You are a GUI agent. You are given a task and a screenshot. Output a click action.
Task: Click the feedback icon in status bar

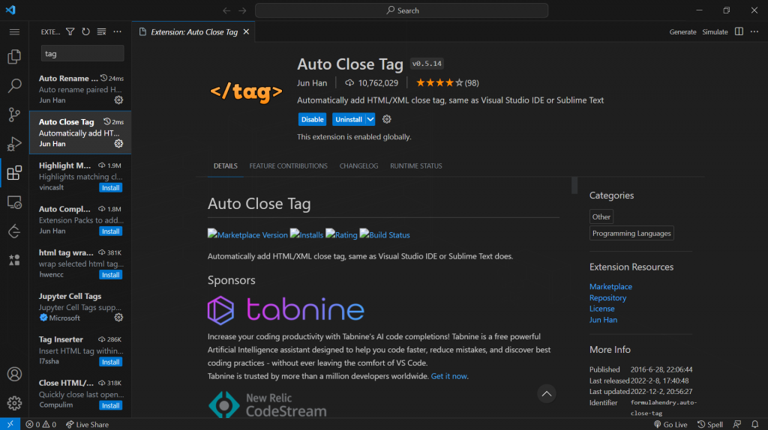(x=736, y=424)
